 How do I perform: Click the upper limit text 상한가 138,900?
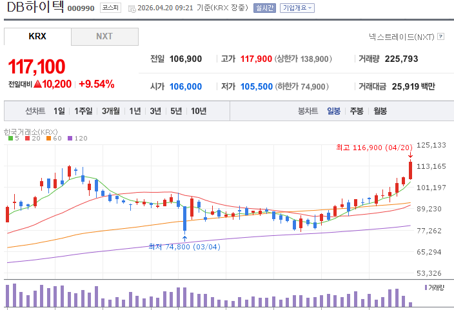pyautogui.click(x=303, y=59)
